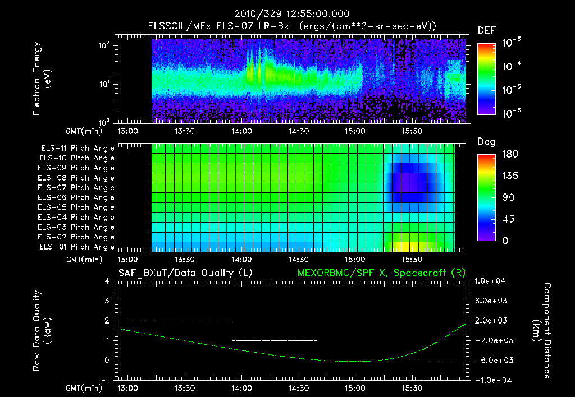Click the bright yellow-green electron burst just after 14:00

click(x=251, y=70)
